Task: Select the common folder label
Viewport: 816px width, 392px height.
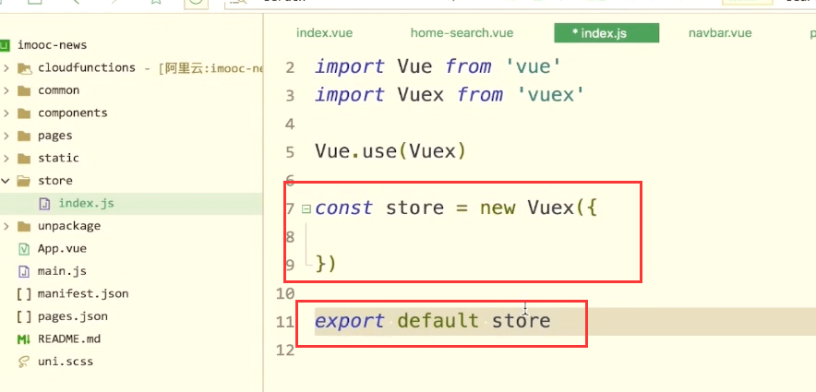Action: (59, 90)
